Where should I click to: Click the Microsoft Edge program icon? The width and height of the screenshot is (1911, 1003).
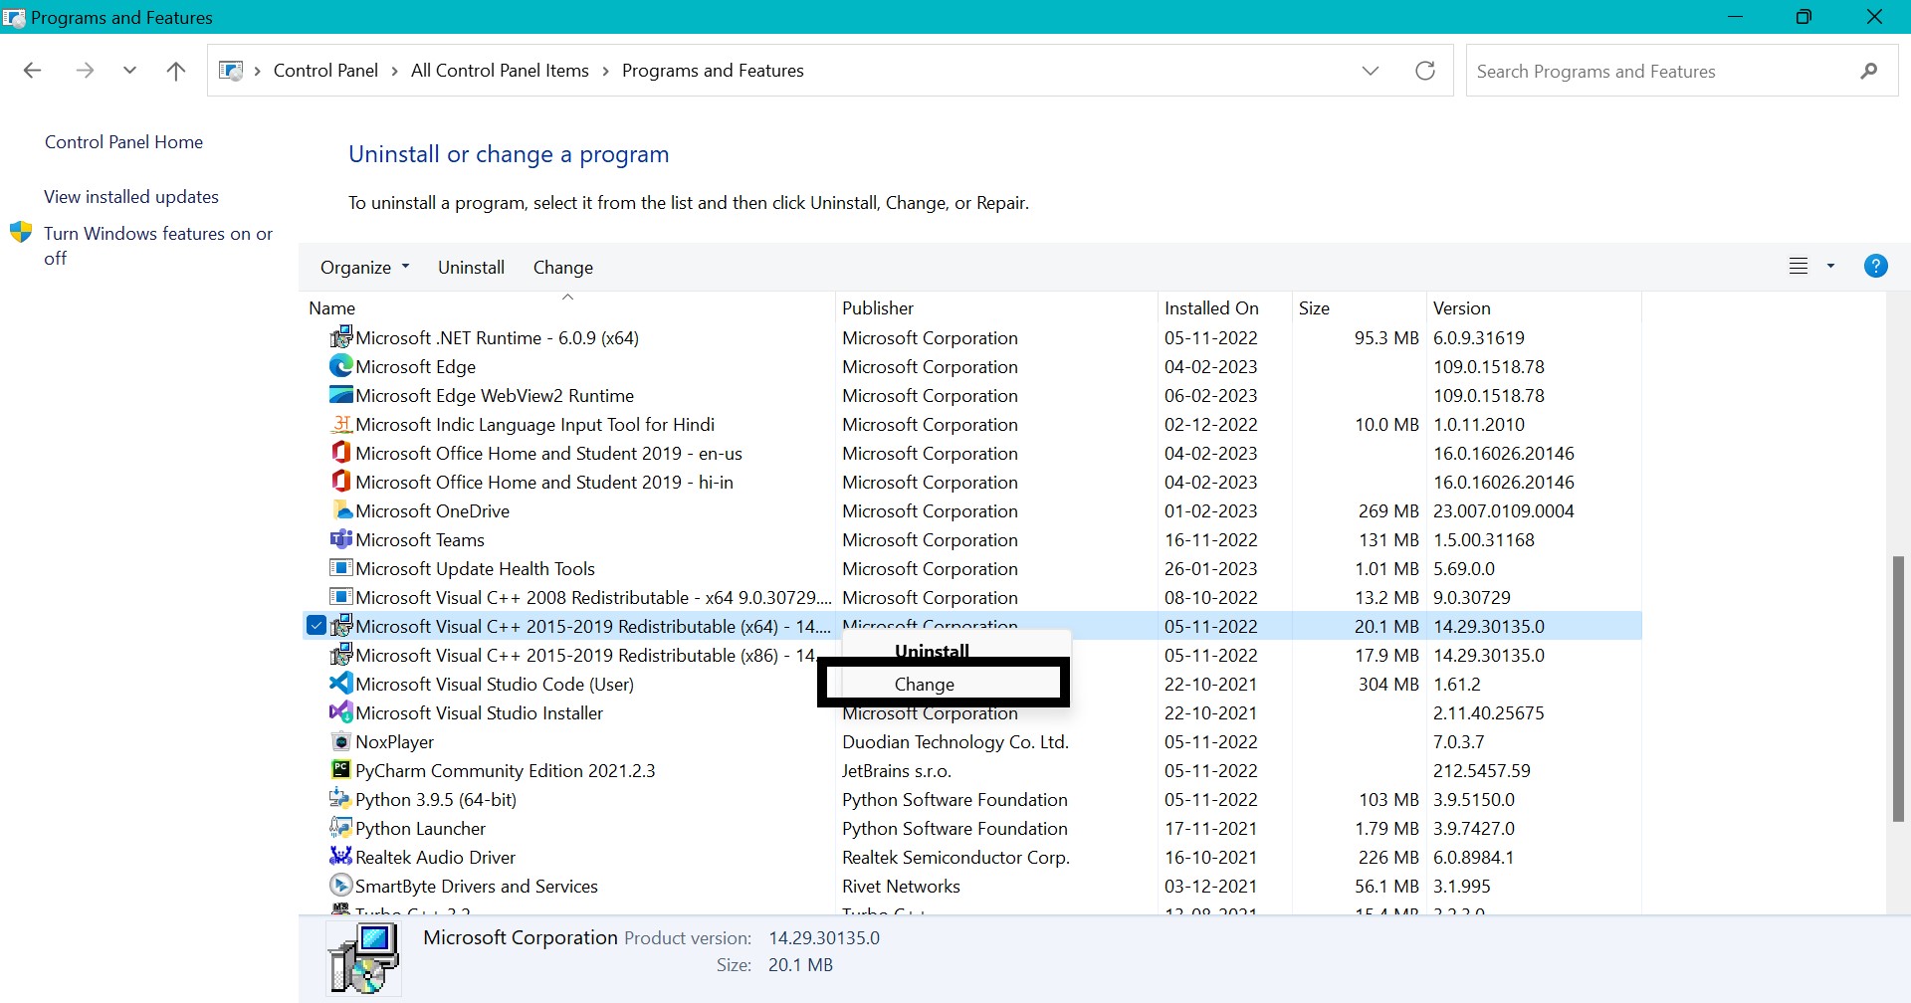pos(340,366)
